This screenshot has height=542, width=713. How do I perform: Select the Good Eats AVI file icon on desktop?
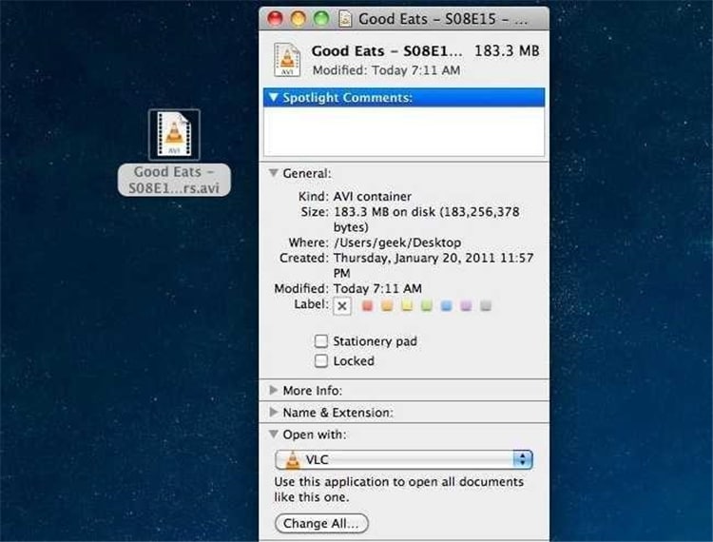coord(174,135)
